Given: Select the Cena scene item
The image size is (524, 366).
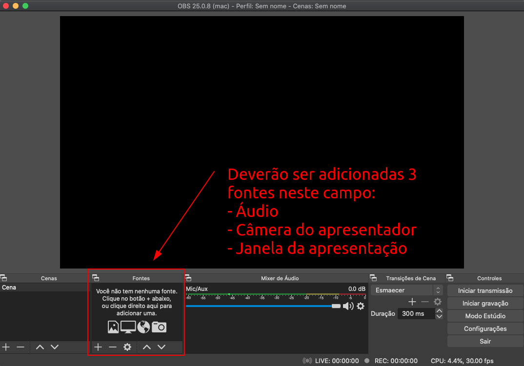Looking at the screenshot, I should click(44, 288).
